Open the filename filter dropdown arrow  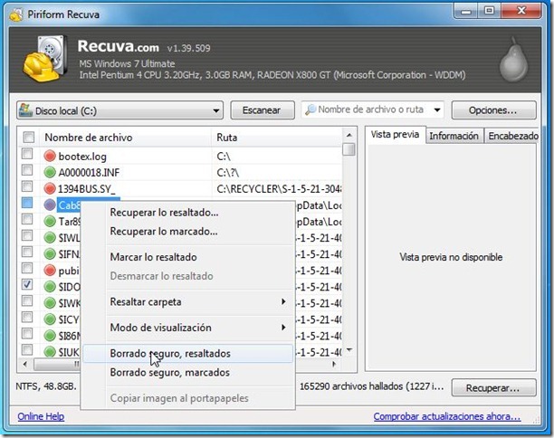(x=437, y=109)
